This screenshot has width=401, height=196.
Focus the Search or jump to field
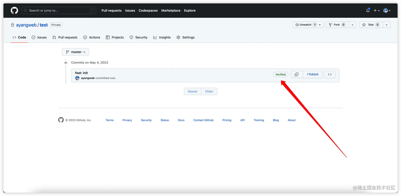tap(59, 11)
